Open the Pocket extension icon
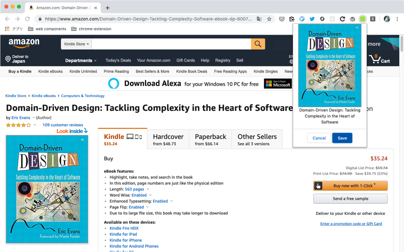404x252 pixels. (282, 19)
